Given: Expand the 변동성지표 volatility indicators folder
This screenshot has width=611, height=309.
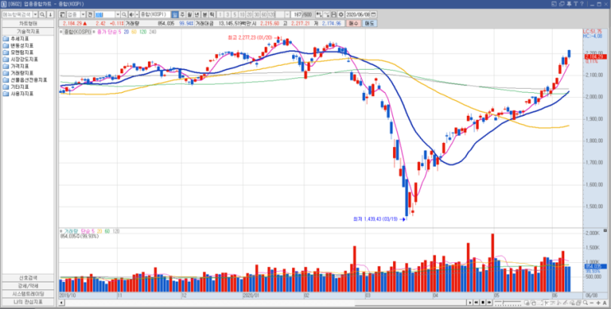Looking at the screenshot, I should click(18, 46).
